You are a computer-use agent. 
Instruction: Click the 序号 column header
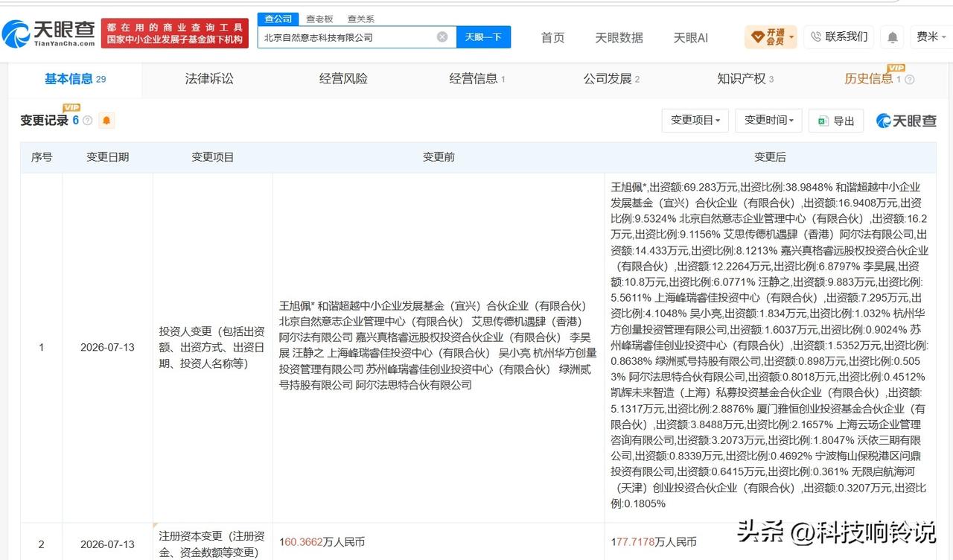[41, 157]
